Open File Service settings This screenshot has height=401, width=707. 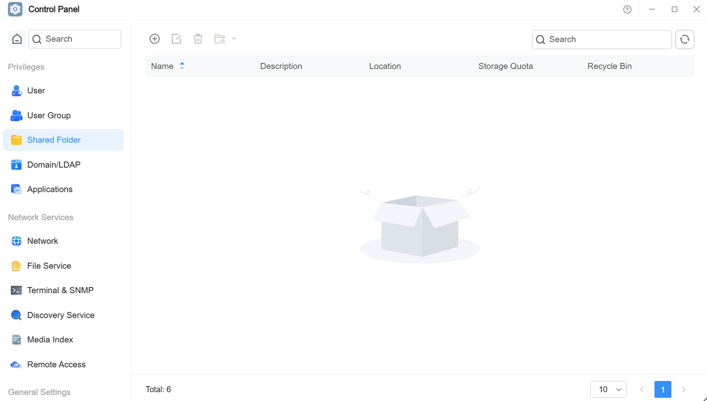[64, 266]
